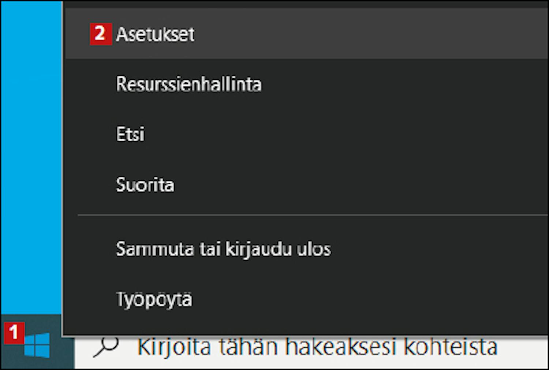Click the red number 1 marker
This screenshot has height=370, width=549.
14,333
